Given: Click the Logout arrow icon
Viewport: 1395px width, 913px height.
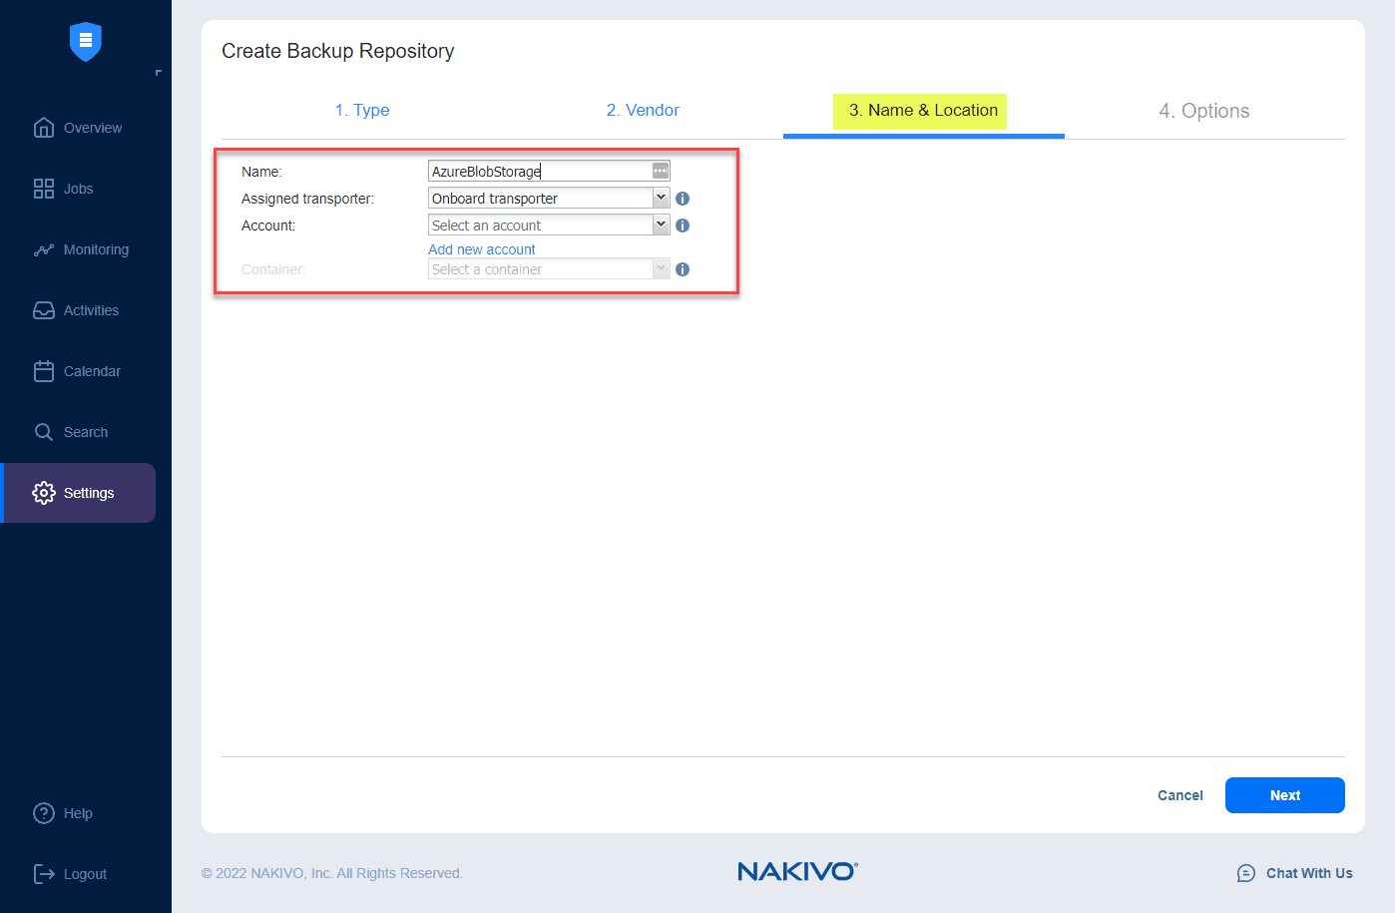Looking at the screenshot, I should 44,874.
